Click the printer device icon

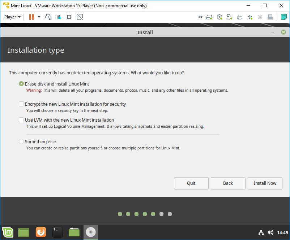(240, 17)
